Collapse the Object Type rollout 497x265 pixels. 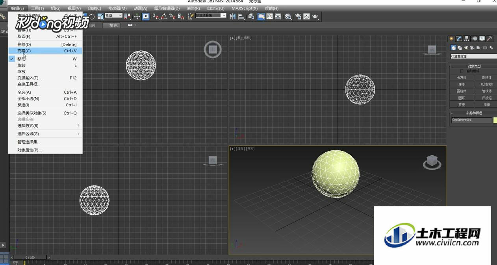pos(473,66)
